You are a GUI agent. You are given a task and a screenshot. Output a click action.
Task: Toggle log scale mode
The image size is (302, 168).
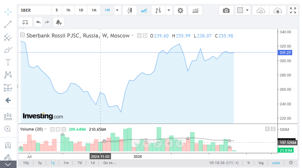[x=261, y=163]
